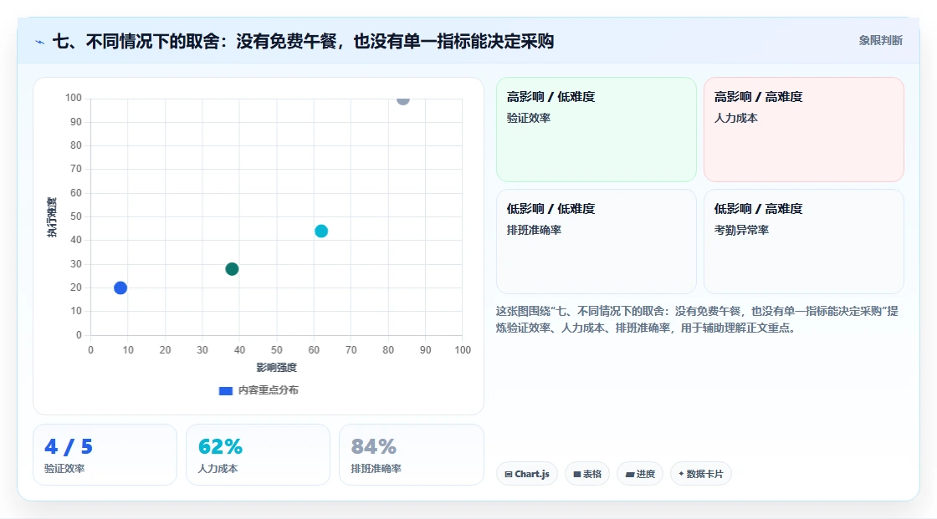Click the 验证效率 text in green card

[x=528, y=118]
